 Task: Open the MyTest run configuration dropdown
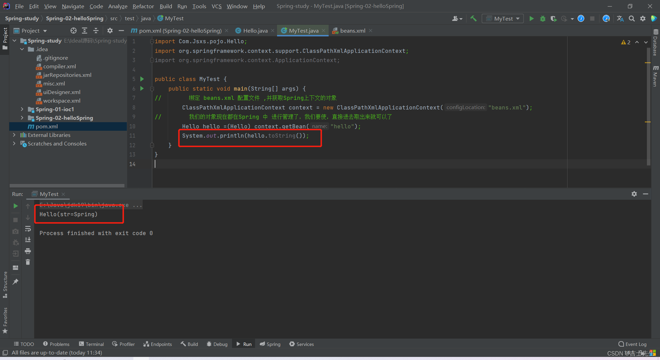503,19
